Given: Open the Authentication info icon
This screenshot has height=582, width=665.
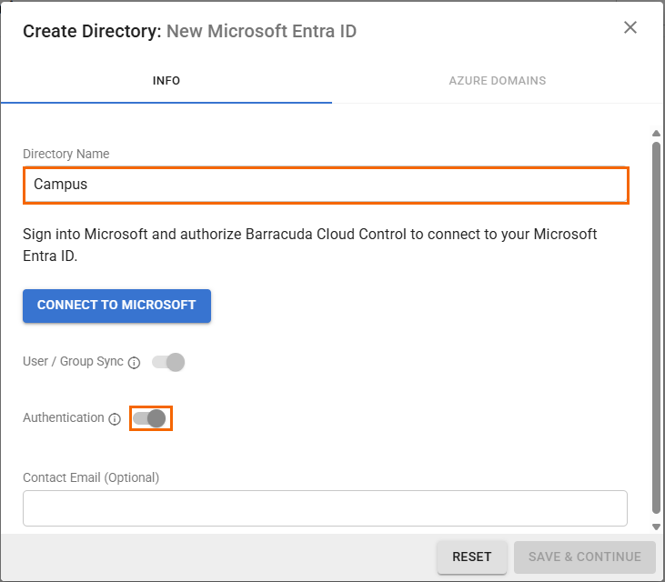Looking at the screenshot, I should pyautogui.click(x=115, y=419).
